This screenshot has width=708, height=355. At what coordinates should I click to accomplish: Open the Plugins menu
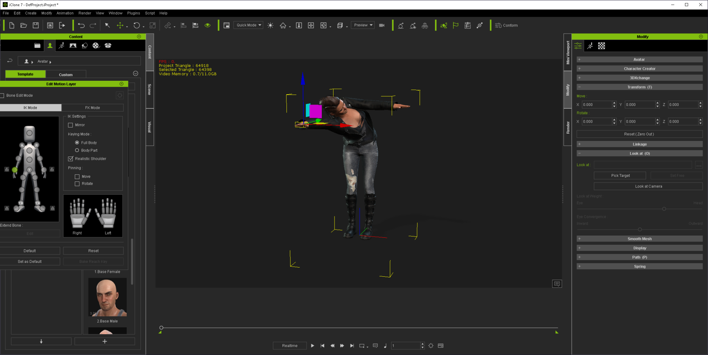pos(133,13)
